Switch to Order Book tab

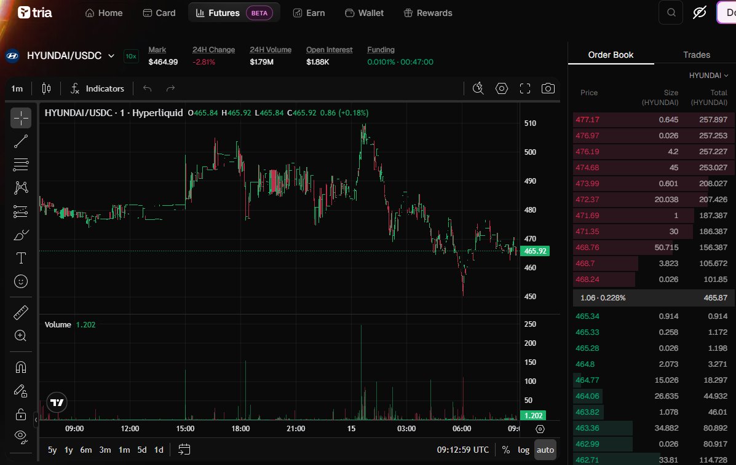tap(611, 55)
